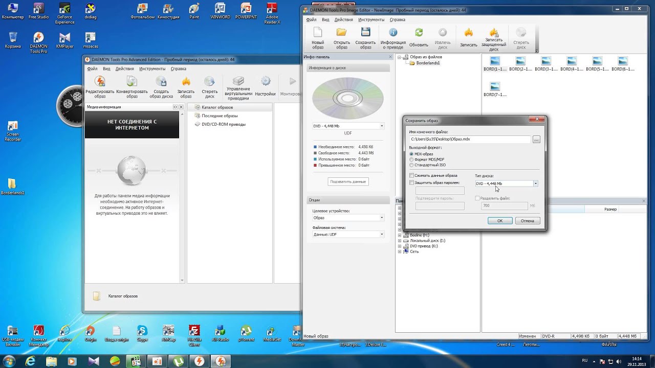Click the Windows Start button
This screenshot has width=655, height=368.
(x=9, y=361)
